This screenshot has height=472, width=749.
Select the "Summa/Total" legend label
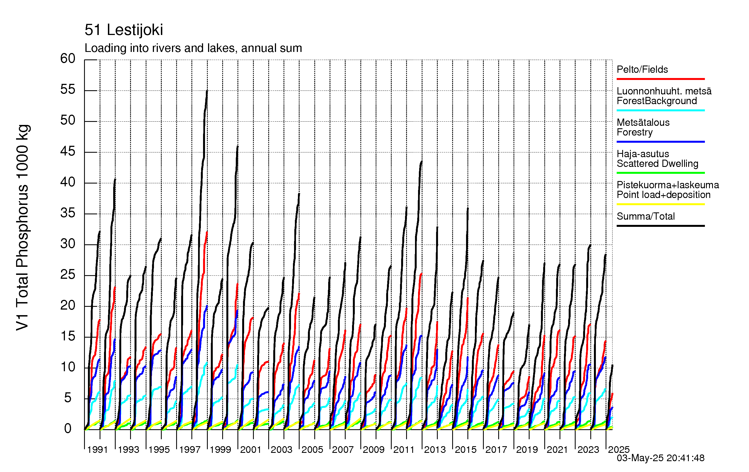[646, 216]
